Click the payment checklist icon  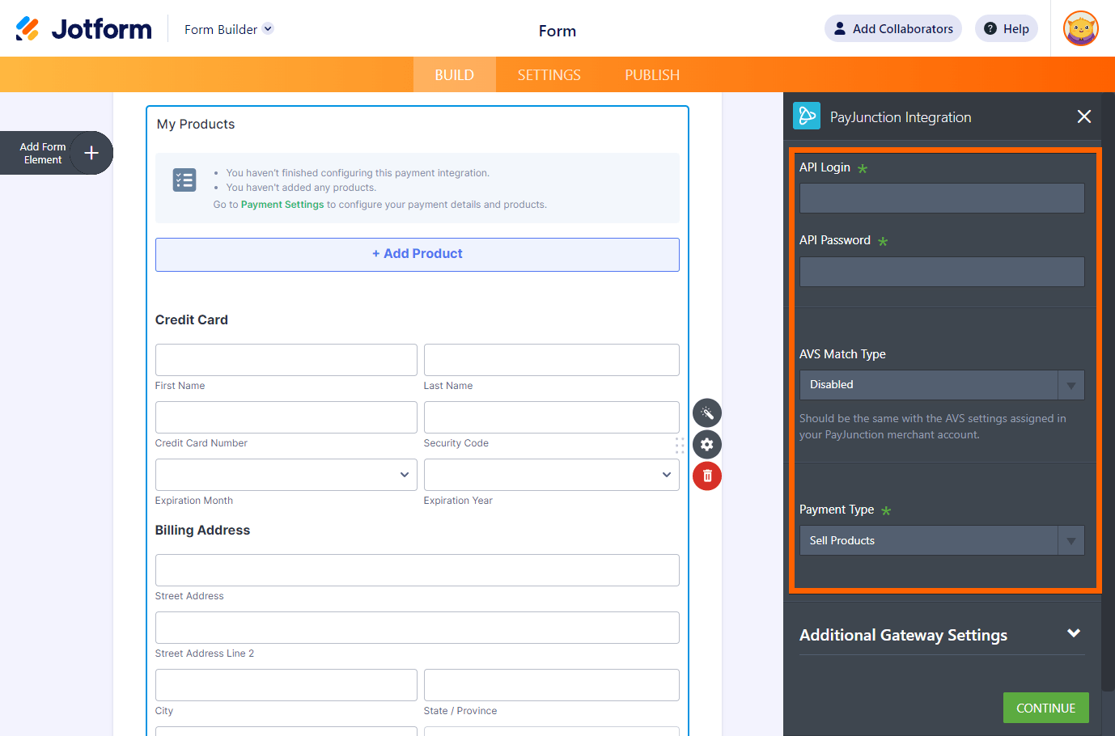[x=184, y=180]
